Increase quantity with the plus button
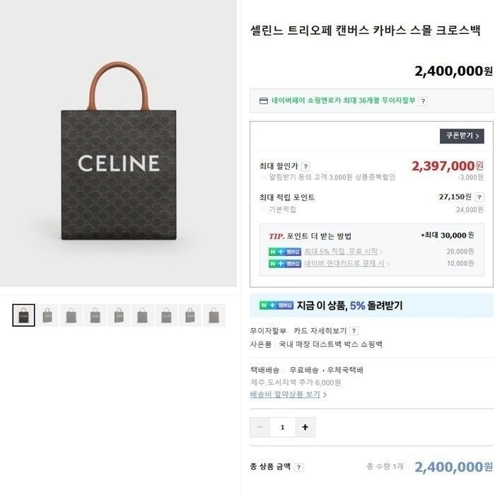Viewport: 495px width, 495px height. pos(305,427)
